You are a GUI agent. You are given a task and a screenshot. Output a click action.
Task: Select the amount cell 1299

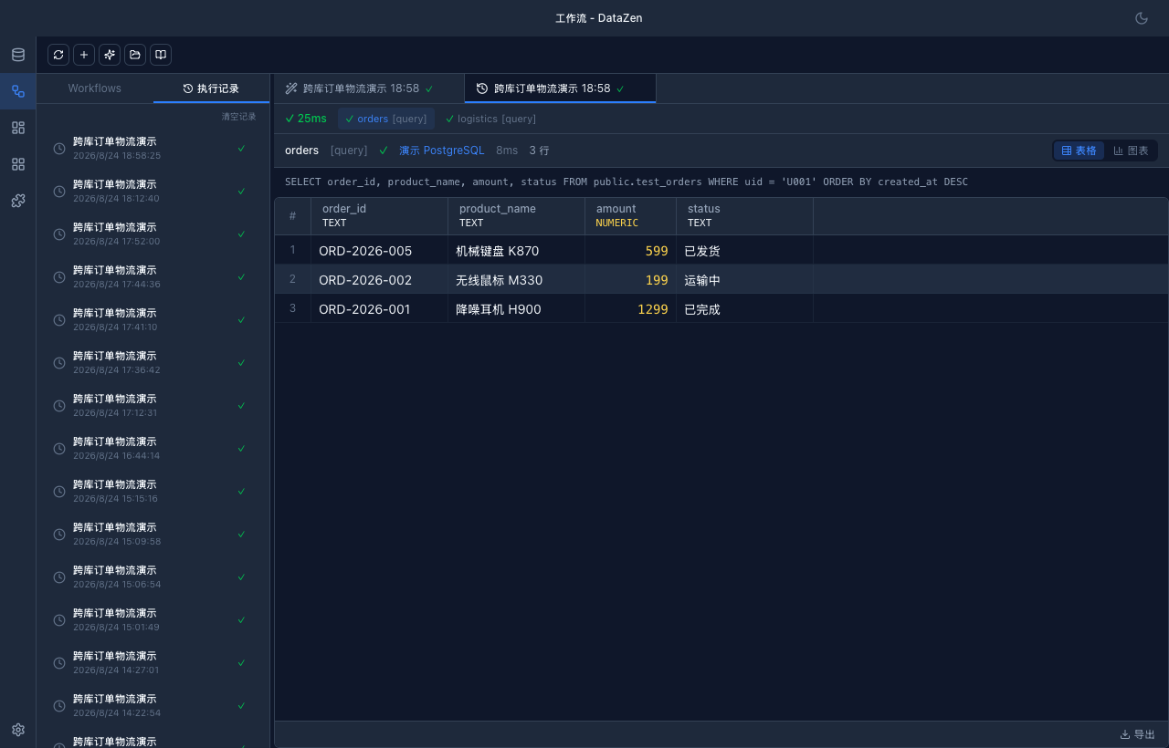click(x=630, y=308)
